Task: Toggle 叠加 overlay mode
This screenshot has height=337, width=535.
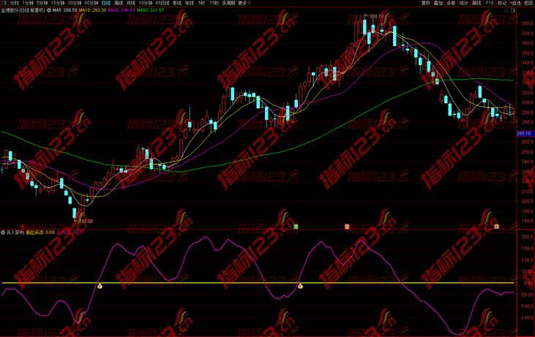Action: click(x=438, y=3)
